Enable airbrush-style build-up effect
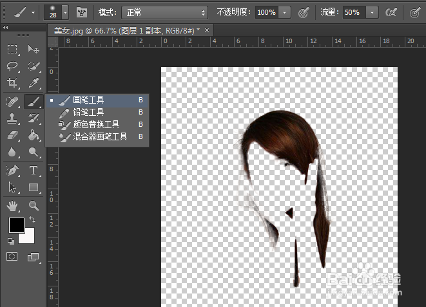This screenshot has height=307, width=426. (x=391, y=12)
